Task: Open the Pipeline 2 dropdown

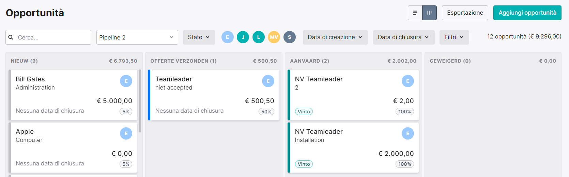Action: click(137, 37)
